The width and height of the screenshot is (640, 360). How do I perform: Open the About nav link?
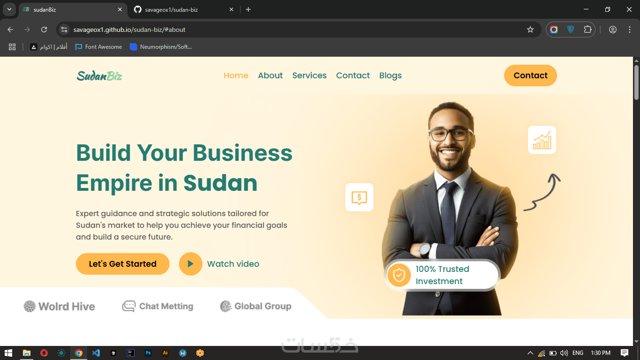[x=270, y=75]
